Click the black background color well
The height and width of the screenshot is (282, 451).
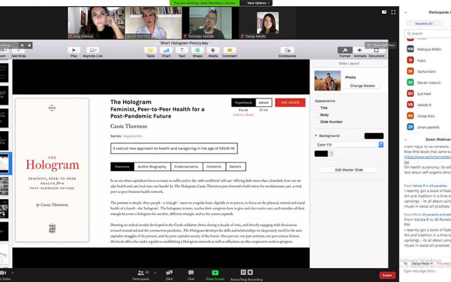374,136
